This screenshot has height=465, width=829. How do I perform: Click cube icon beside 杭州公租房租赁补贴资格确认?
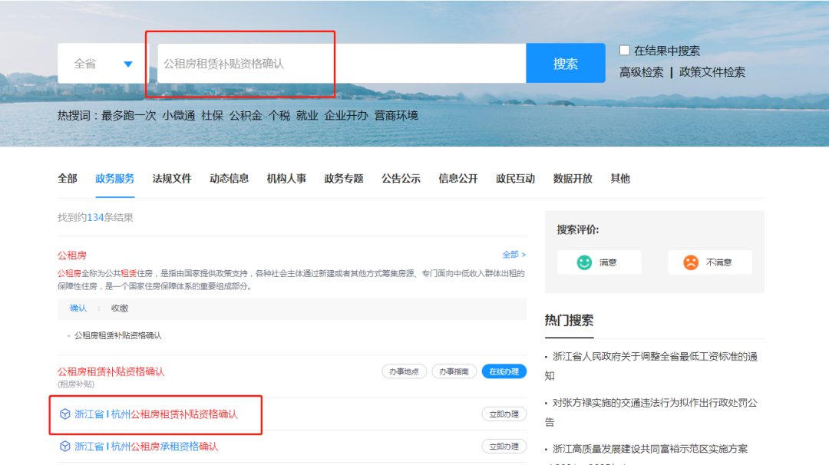pos(65,414)
